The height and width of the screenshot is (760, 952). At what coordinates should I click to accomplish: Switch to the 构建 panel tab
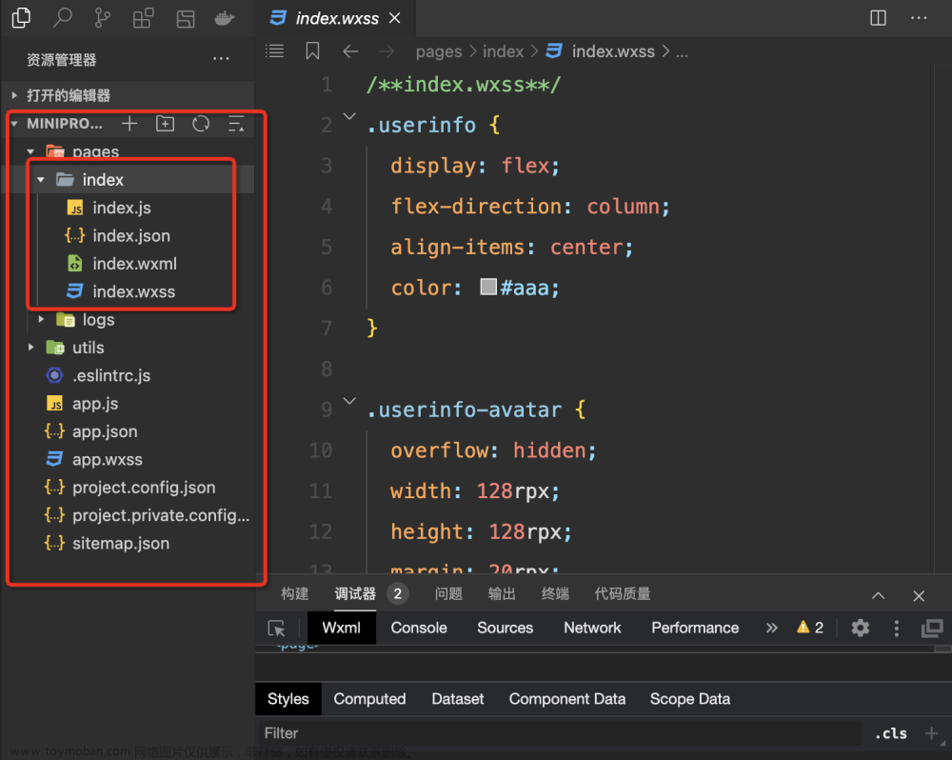pos(294,593)
